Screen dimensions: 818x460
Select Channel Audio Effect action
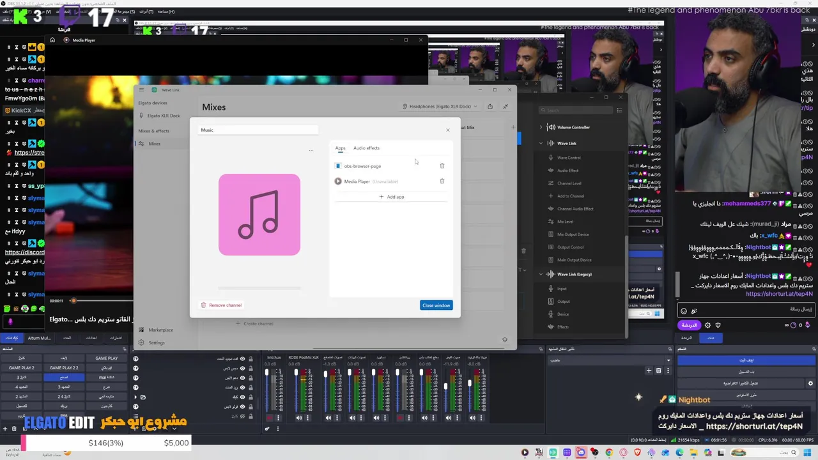[x=575, y=209]
